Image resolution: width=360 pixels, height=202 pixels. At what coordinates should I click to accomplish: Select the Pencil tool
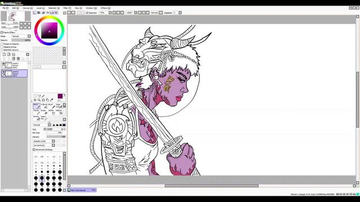click(37, 106)
